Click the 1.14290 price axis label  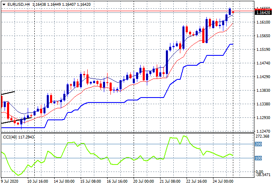click(263, 77)
